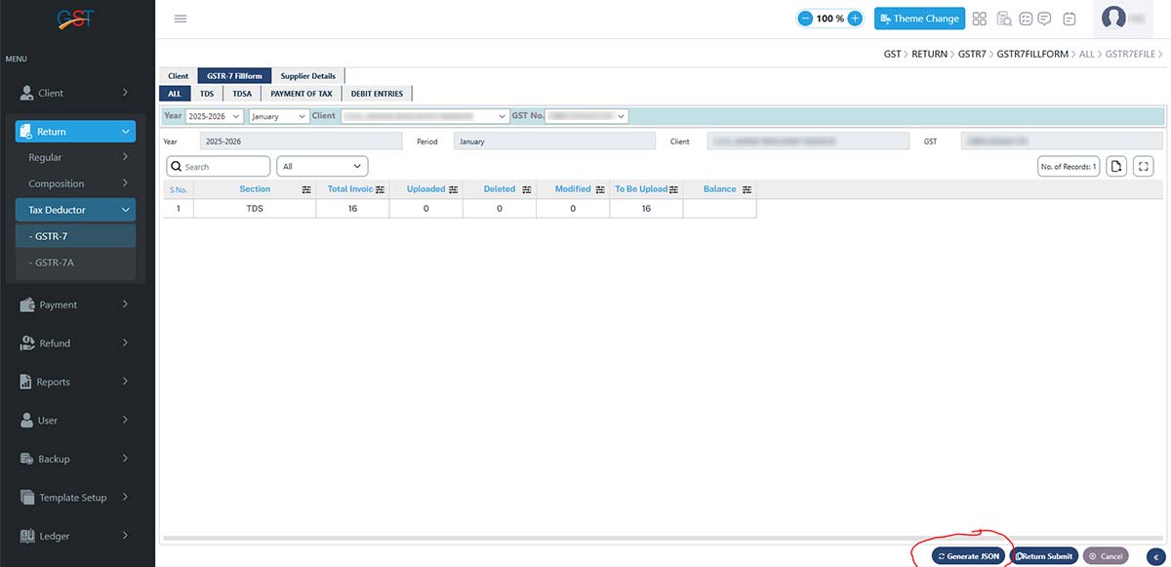Click the fullscreen expand icon above table
Image resolution: width=1171 pixels, height=567 pixels.
[x=1143, y=167]
